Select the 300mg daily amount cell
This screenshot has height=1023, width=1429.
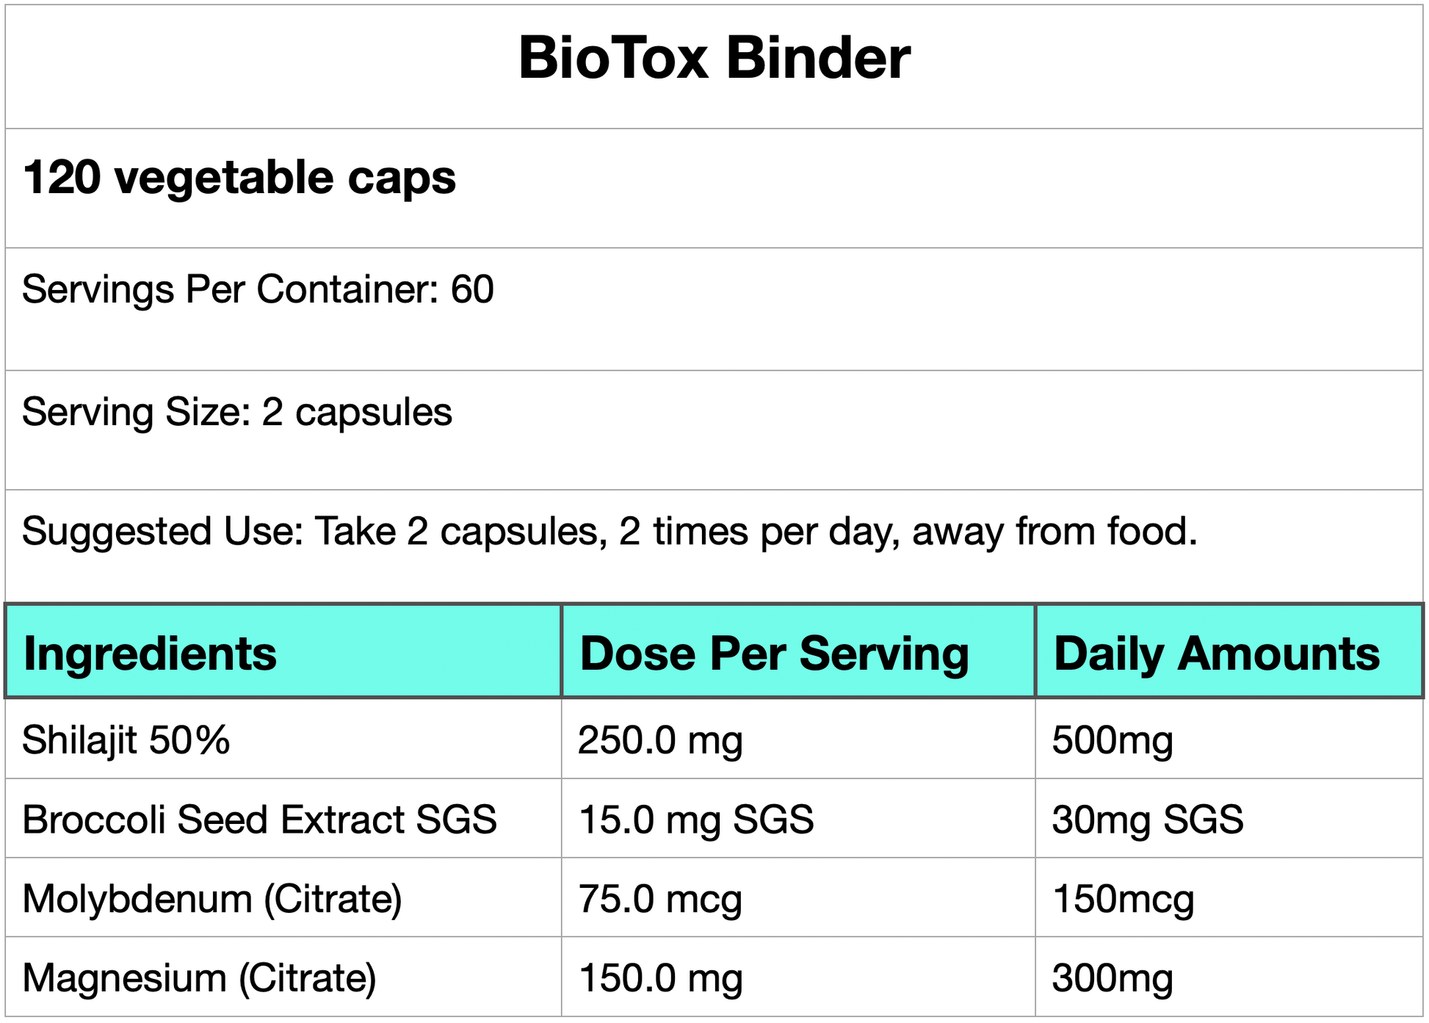pyautogui.click(x=1112, y=978)
